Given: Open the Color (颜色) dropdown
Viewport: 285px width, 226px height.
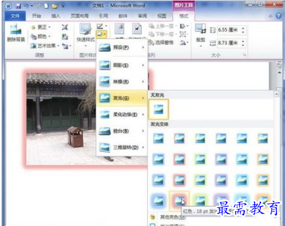Looking at the screenshot, I should (40, 37).
